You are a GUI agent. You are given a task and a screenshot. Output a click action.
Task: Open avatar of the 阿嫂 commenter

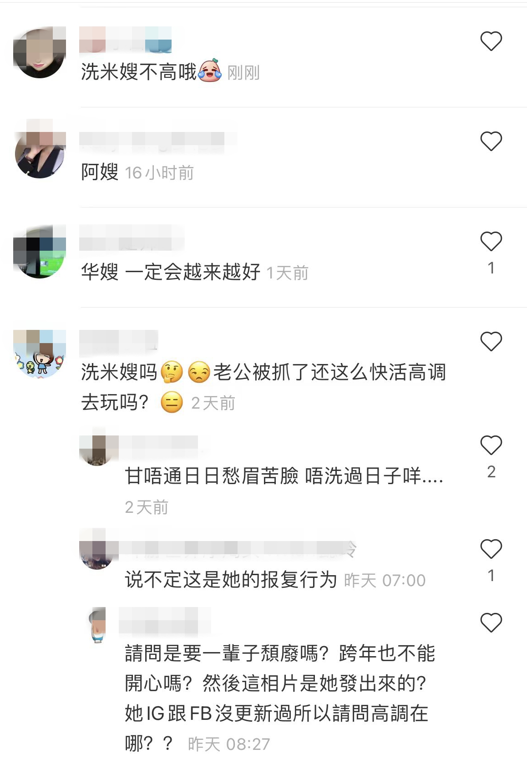[40, 152]
